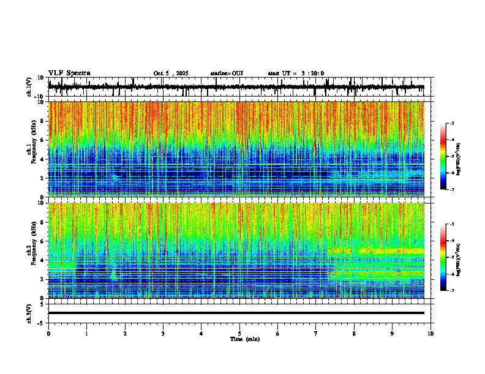This screenshot has width=485, height=374.
Task: Click the yellow 5 kHz emission band in ch.2
Action: click(x=376, y=251)
